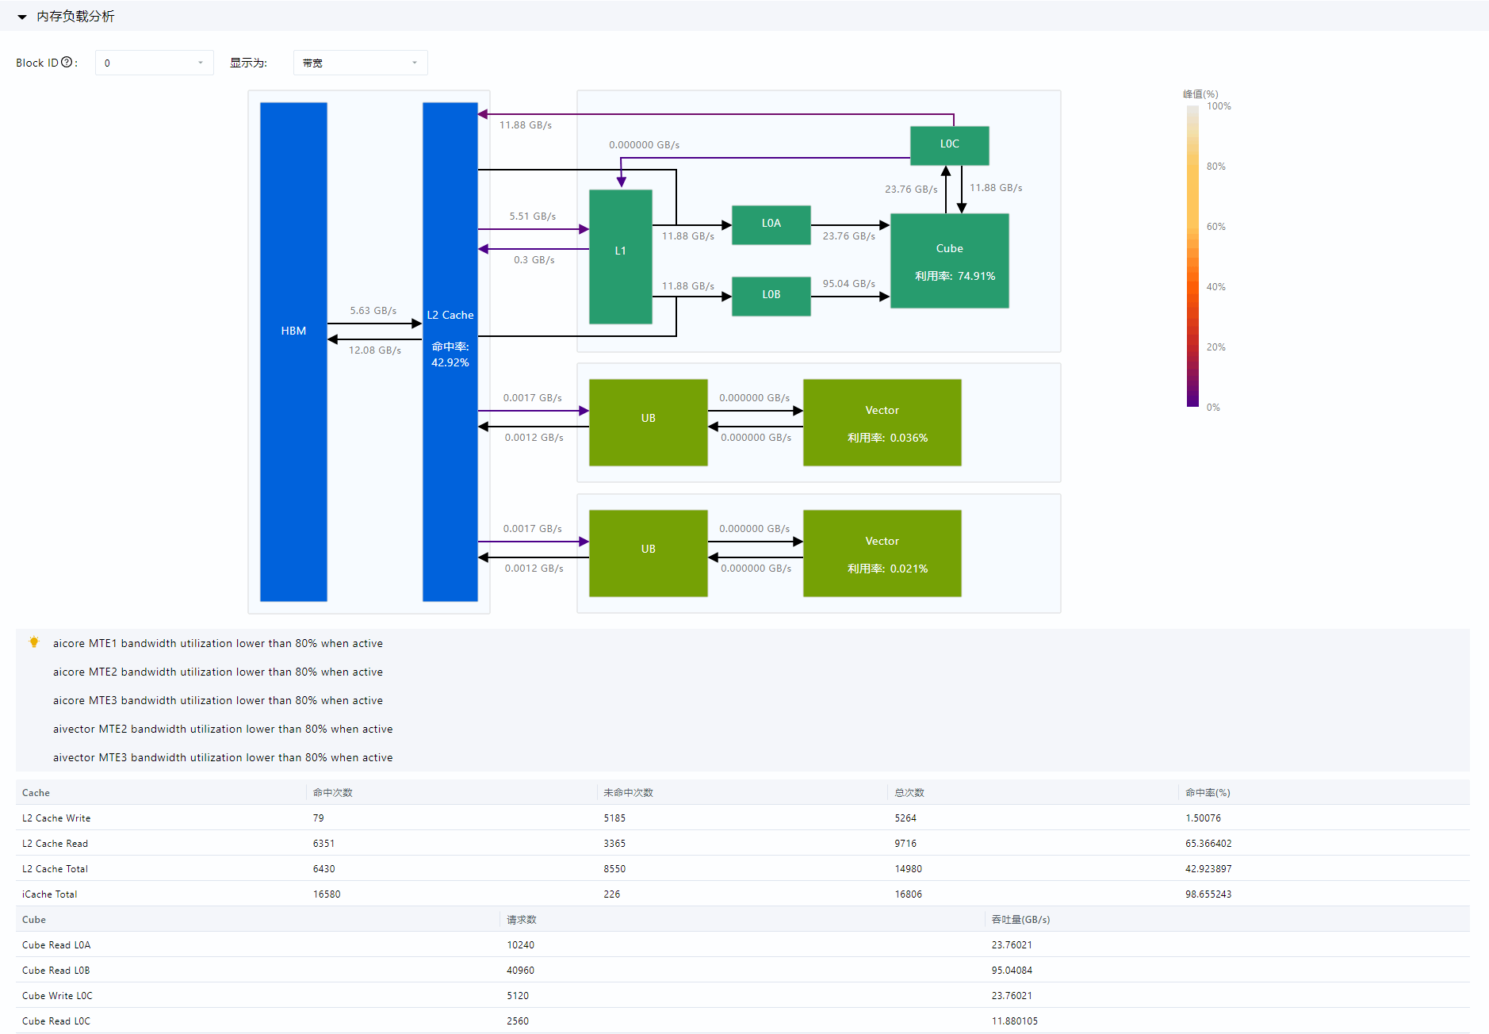Click the L0B block
This screenshot has height=1034, width=1489.
coord(771,296)
